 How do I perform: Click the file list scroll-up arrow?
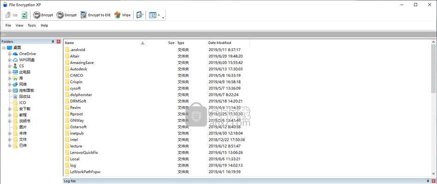(434, 42)
